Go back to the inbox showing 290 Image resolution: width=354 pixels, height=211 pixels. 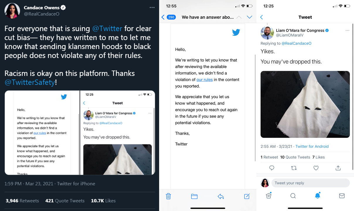[169, 17]
